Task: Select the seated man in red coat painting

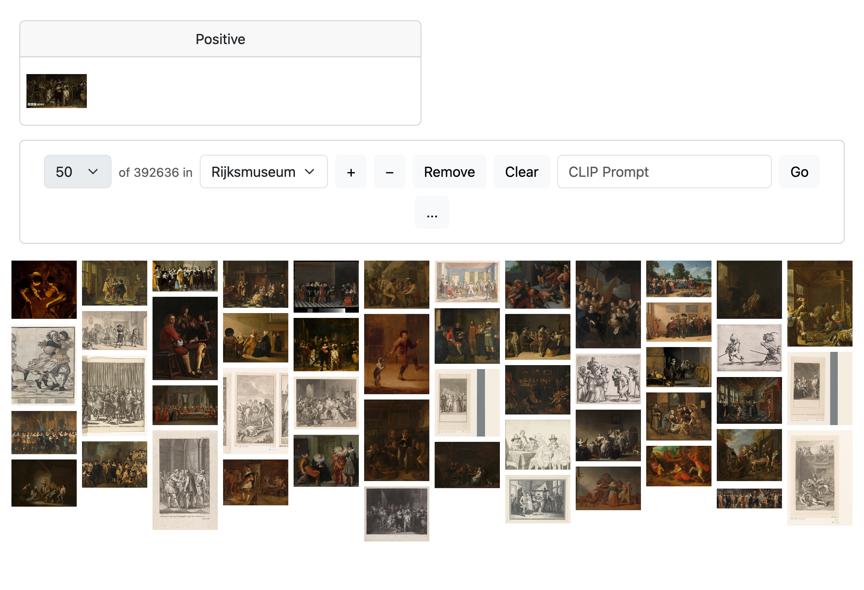Action: coord(185,338)
